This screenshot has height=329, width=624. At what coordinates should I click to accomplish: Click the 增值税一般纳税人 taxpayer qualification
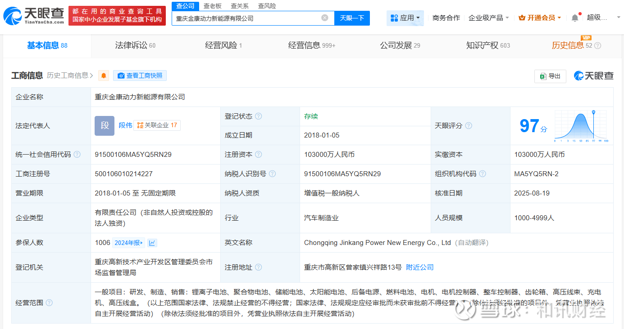(332, 193)
